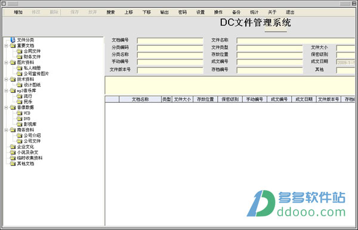
Task: Focus the 文件类型 input field
Action: [270, 48]
